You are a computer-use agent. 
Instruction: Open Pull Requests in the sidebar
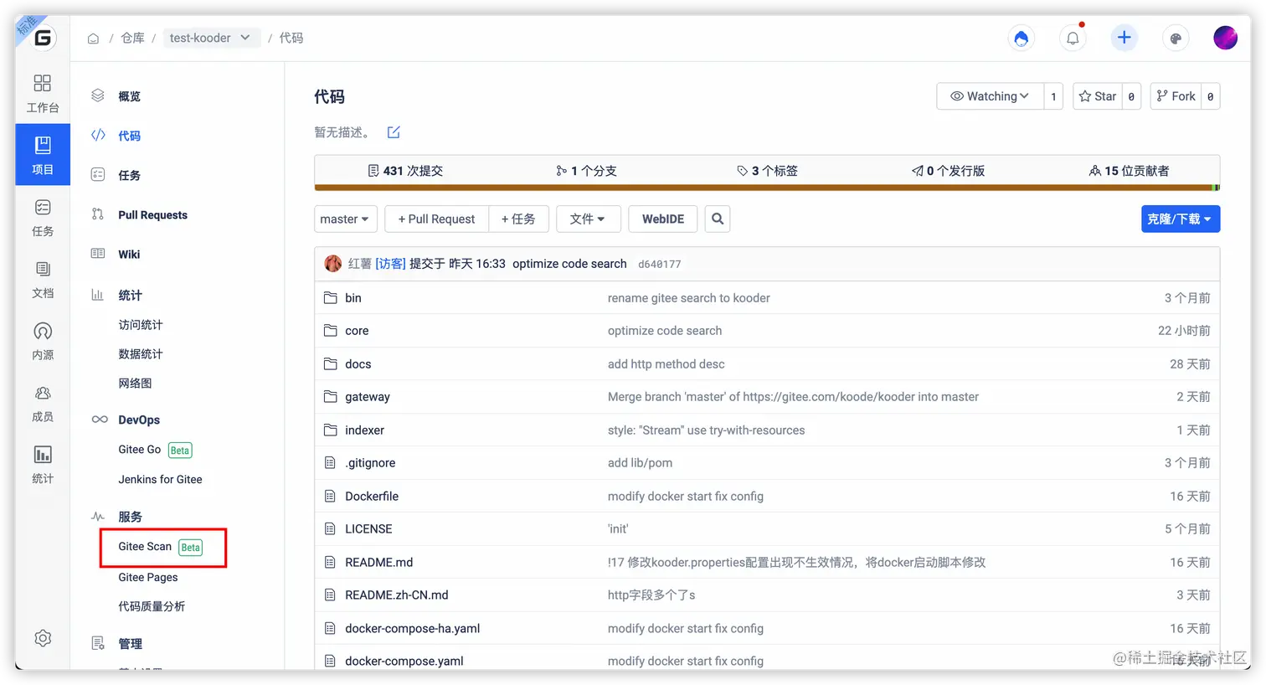[152, 215]
